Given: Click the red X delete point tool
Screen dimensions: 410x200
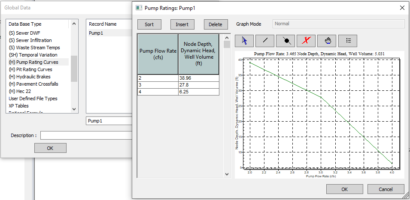Looking at the screenshot, I should [306, 41].
